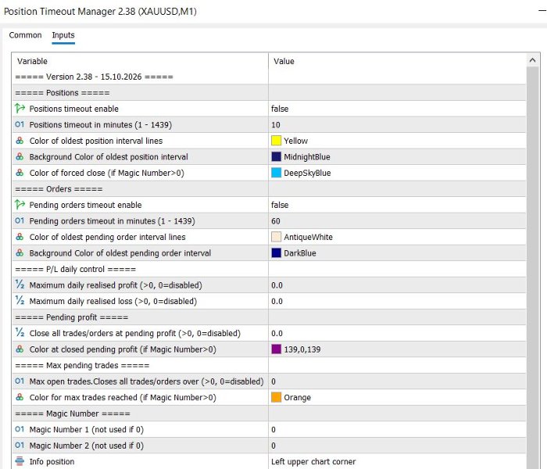Click the color icon for oldest pending order interval lines
547x469 pixels.
pos(20,237)
